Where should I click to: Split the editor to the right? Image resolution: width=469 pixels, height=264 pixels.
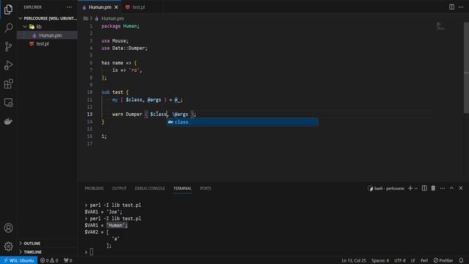pyautogui.click(x=451, y=7)
